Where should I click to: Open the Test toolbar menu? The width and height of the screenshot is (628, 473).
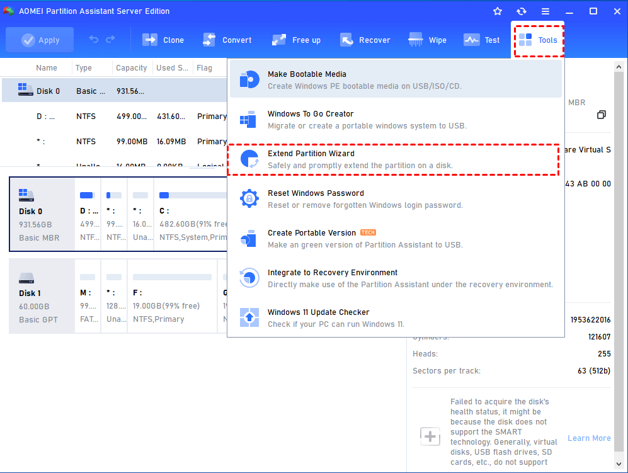point(482,40)
